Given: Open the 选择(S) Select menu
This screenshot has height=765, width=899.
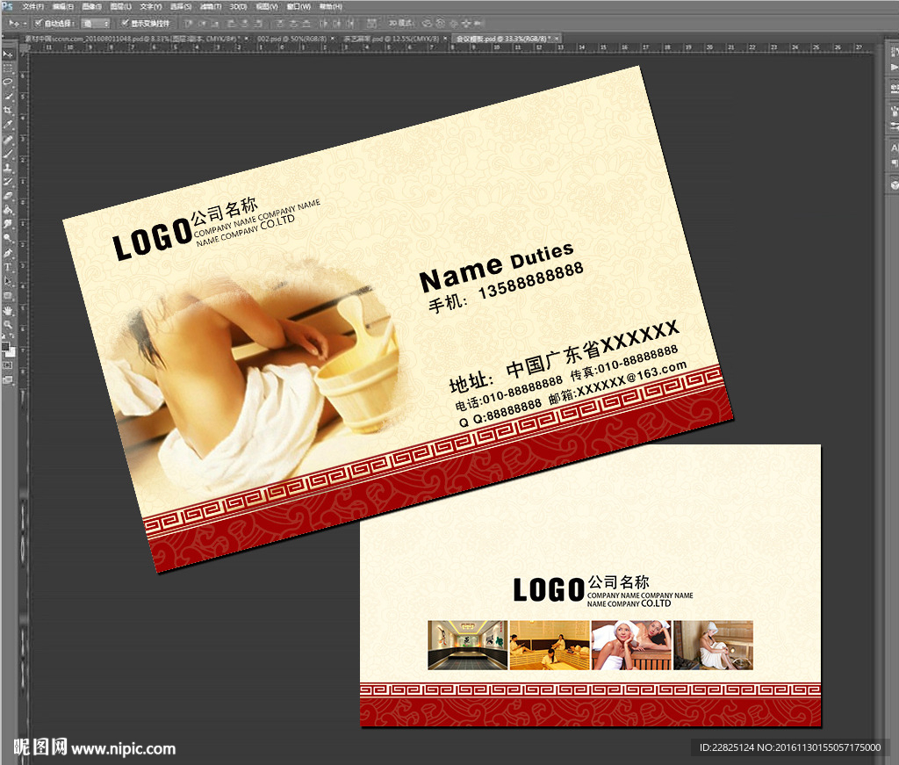Looking at the screenshot, I should [x=181, y=7].
